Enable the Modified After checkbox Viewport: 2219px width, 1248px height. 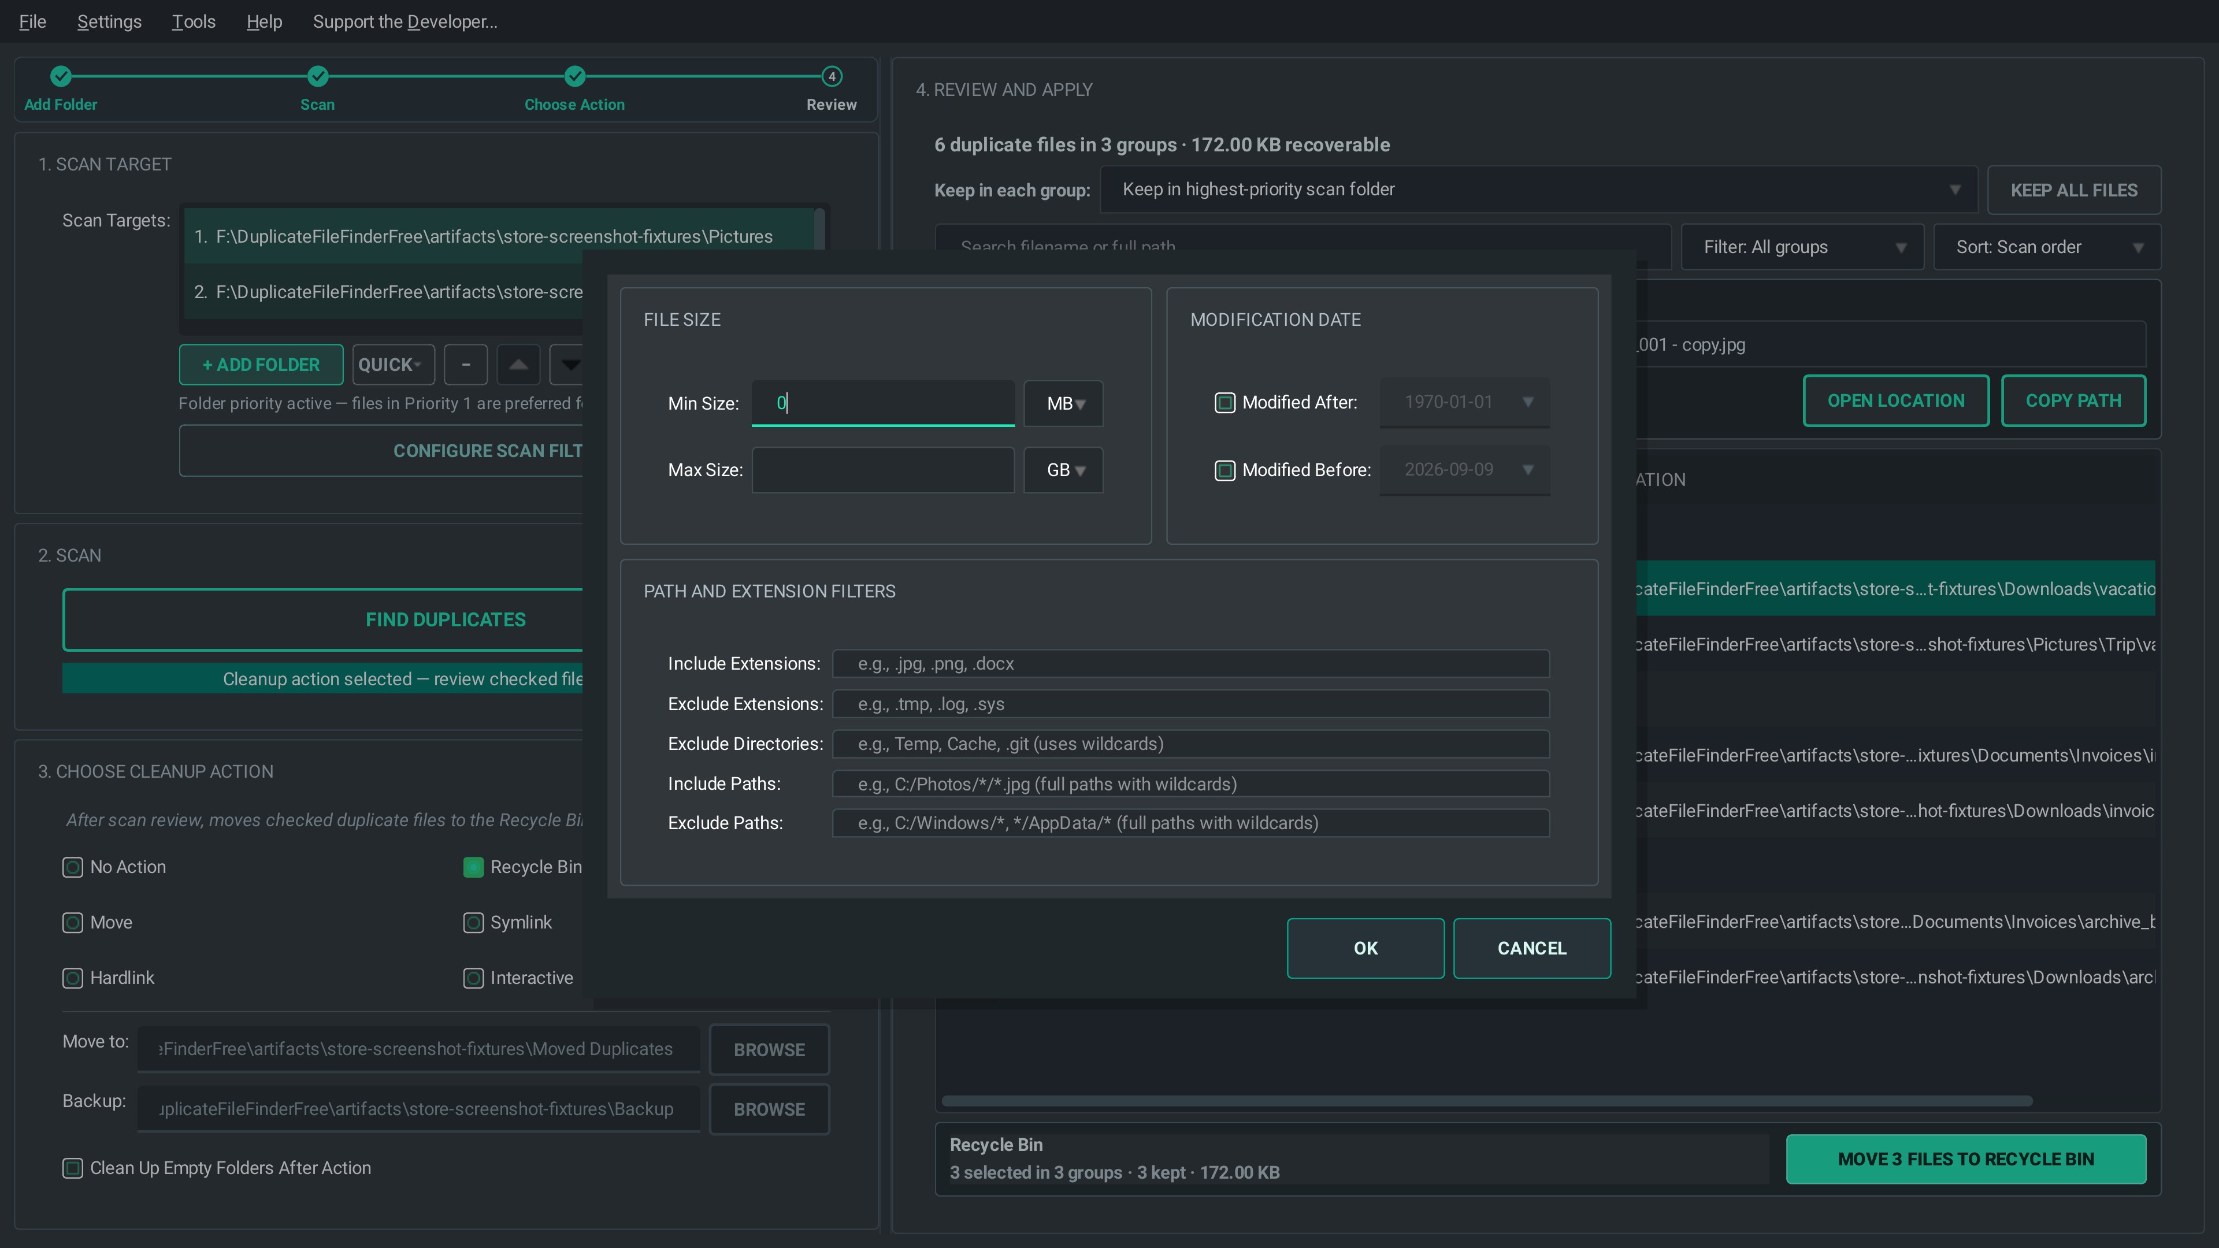pyautogui.click(x=1224, y=402)
